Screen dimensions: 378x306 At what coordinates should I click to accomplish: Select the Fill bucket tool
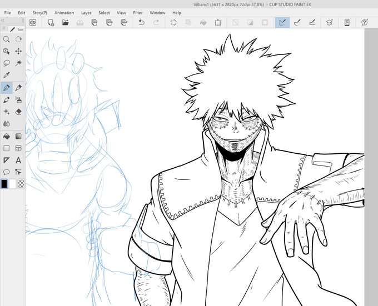pyautogui.click(x=7, y=137)
